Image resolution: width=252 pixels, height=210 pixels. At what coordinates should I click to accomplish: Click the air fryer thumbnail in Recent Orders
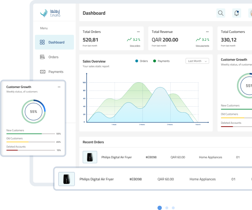[90, 157]
